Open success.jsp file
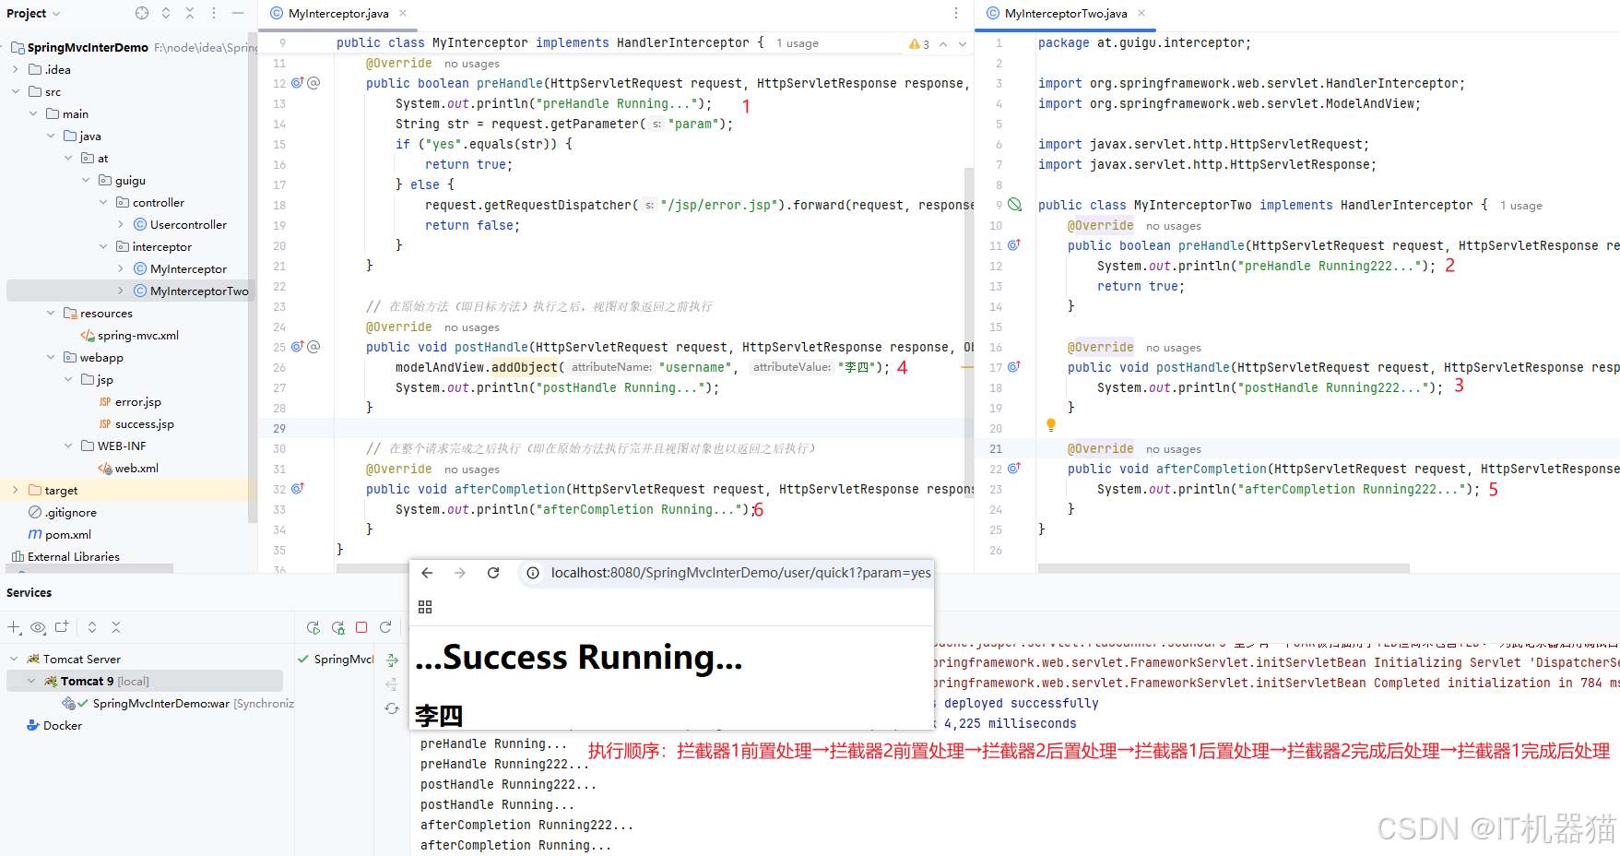The width and height of the screenshot is (1620, 856). (x=144, y=423)
